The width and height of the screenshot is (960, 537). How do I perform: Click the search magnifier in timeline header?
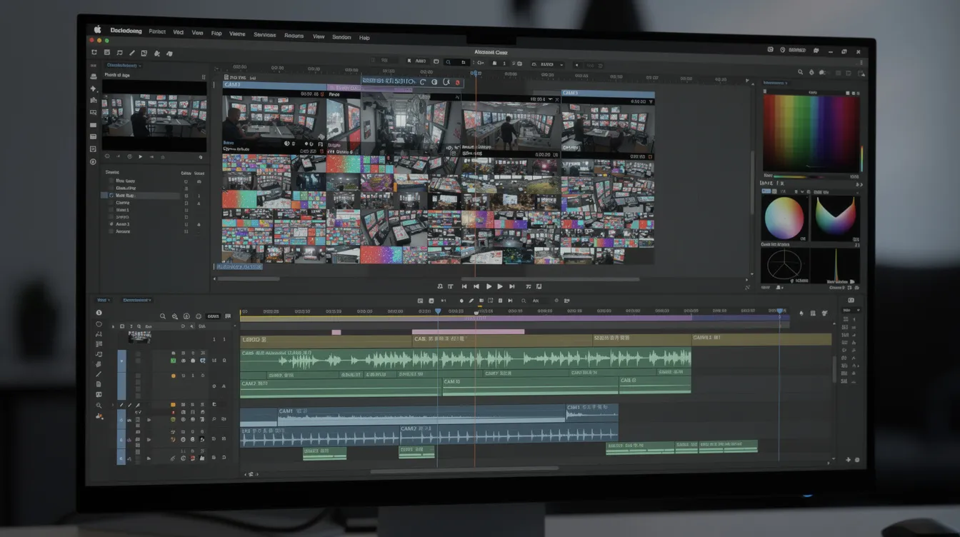click(163, 316)
